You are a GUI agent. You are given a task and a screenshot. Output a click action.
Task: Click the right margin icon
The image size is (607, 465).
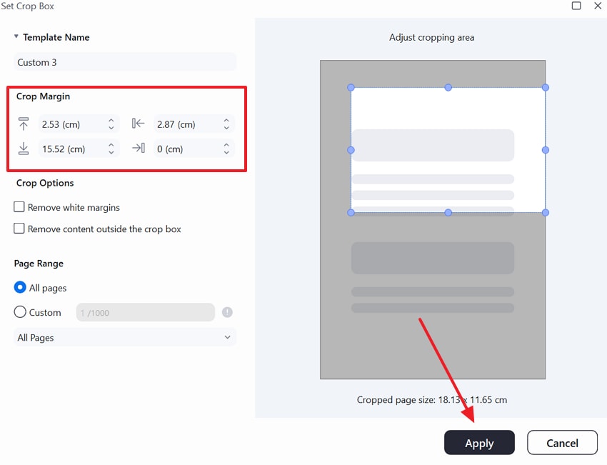point(138,149)
